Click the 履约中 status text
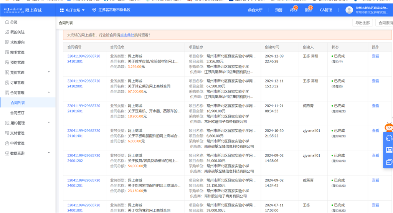The image size is (393, 213). pyautogui.click(x=337, y=62)
